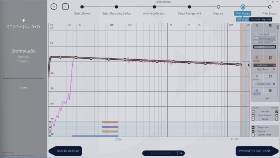Click Group 3 save target curve icon
The width and height of the screenshot is (280, 158).
(x=270, y=91)
